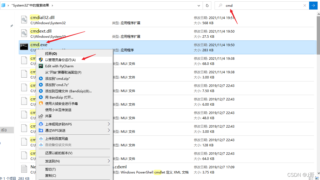This screenshot has height=180, width=320.
Task: Click size text 大小: 64.0 KB
Action: coord(204,159)
